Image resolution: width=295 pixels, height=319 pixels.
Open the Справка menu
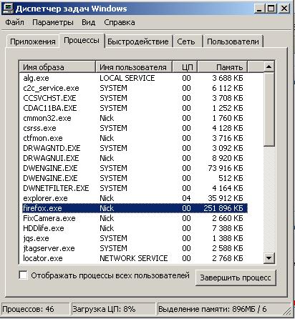tap(120, 22)
